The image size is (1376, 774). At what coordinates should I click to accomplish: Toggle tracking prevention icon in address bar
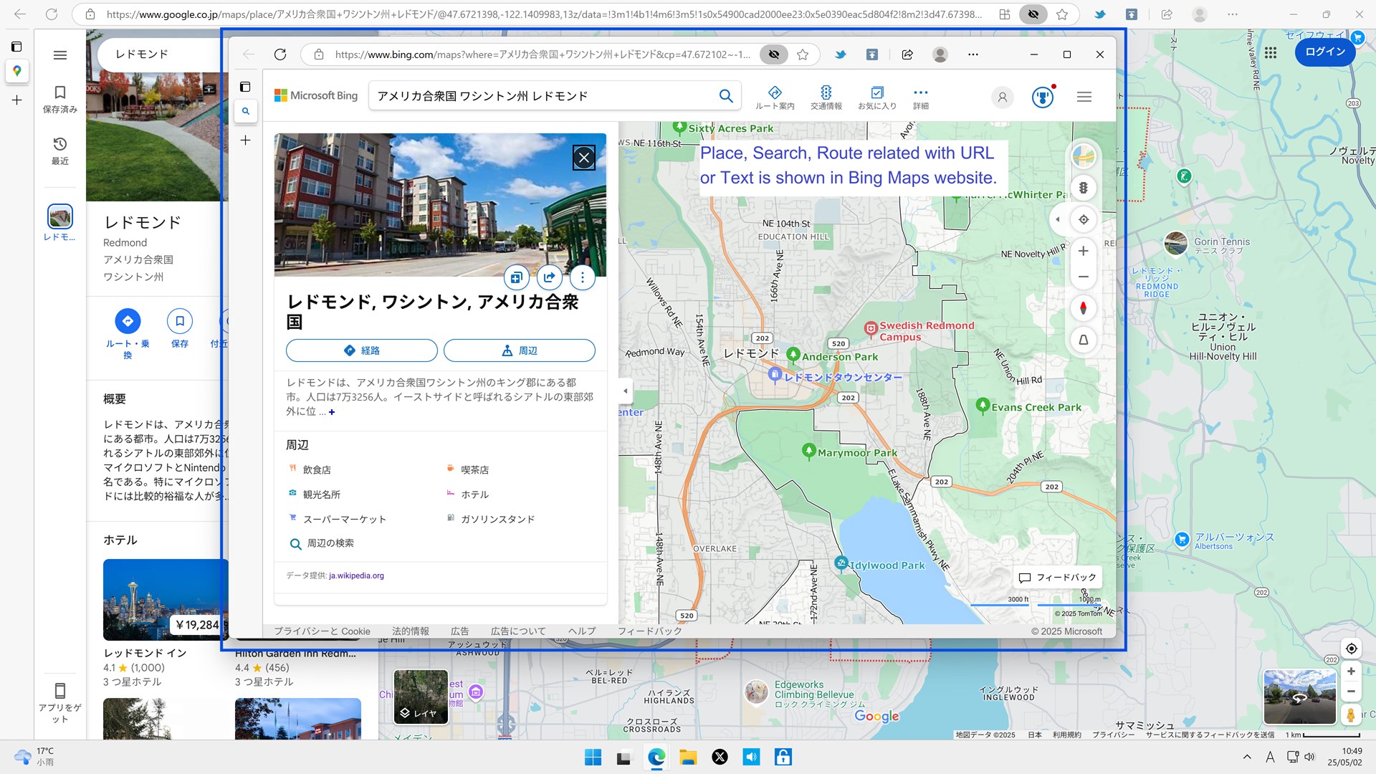(774, 54)
